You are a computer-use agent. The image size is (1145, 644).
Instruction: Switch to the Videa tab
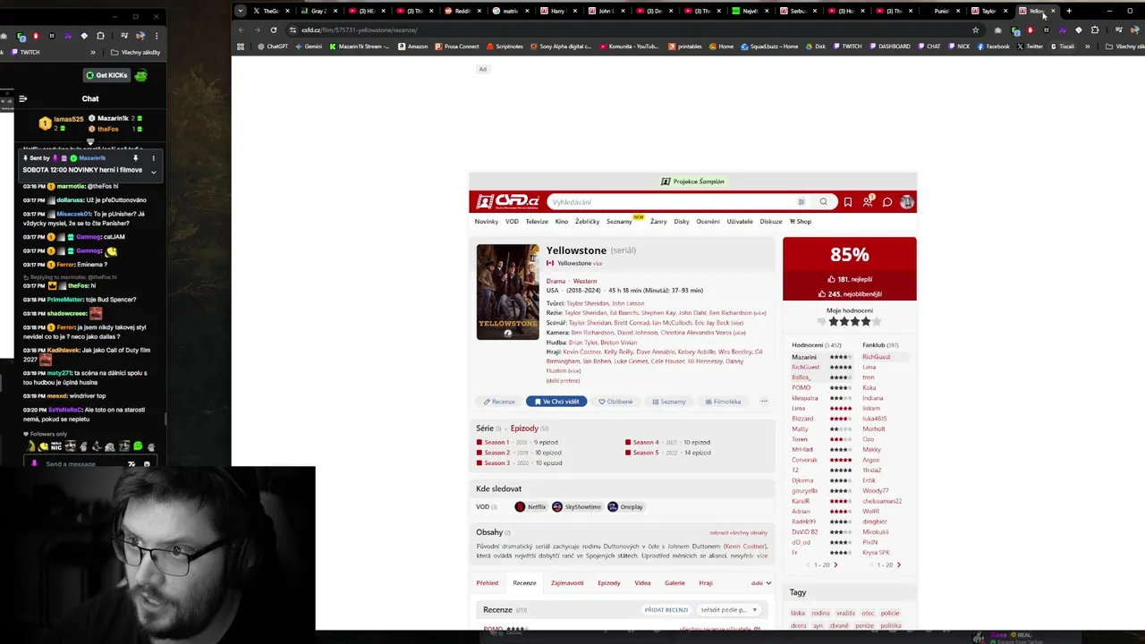pos(642,583)
